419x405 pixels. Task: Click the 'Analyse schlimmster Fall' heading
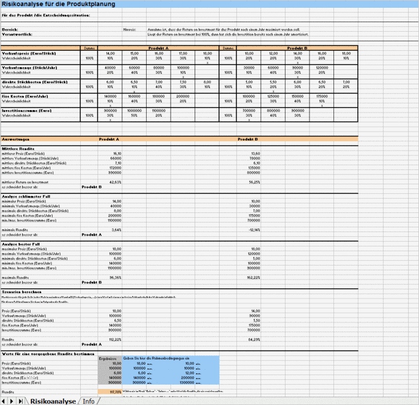point(26,197)
